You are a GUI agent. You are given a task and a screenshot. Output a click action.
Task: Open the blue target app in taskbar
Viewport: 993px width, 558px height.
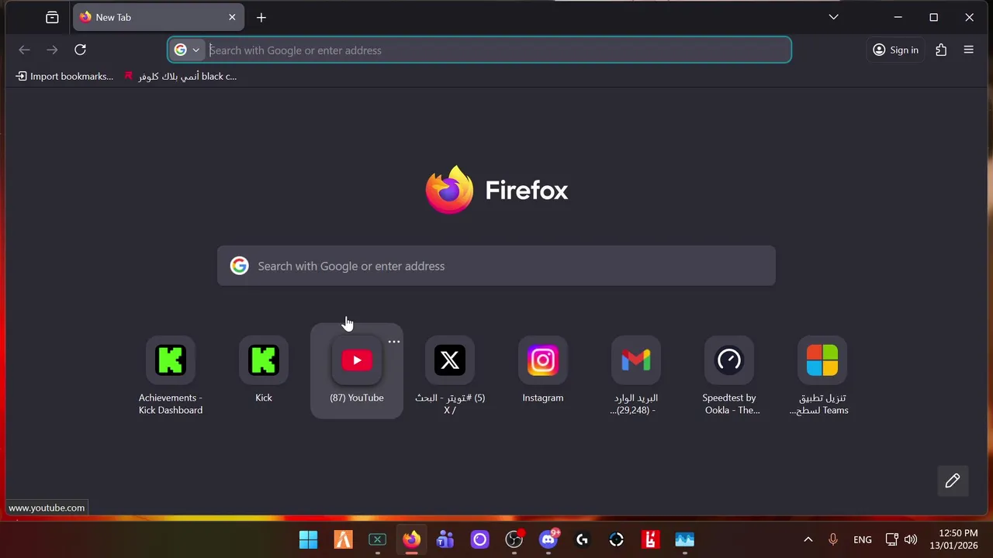[617, 539]
